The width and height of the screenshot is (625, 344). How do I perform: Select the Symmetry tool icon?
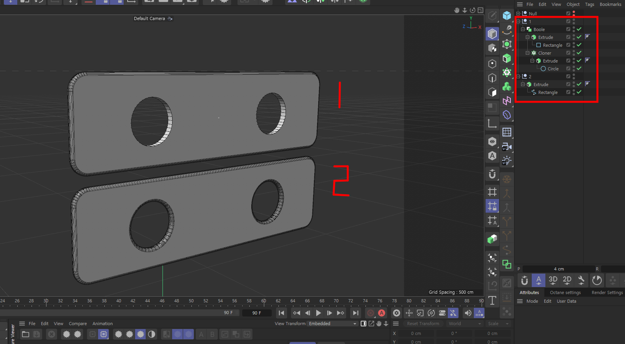tap(507, 101)
